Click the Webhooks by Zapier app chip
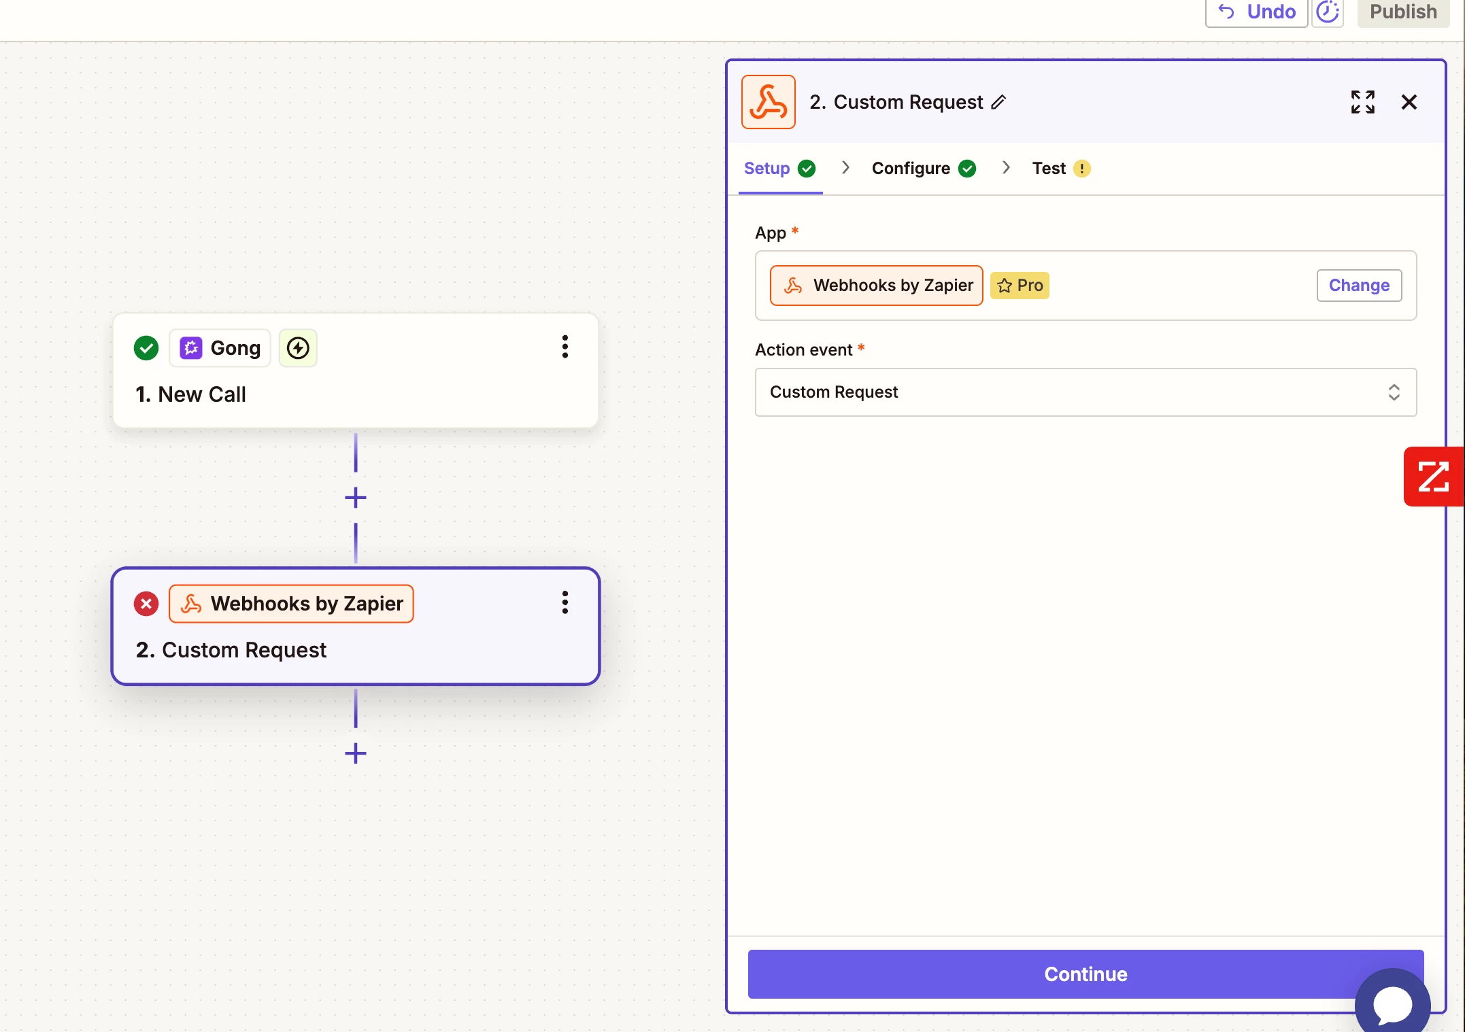Viewport: 1465px width, 1032px height. tap(876, 286)
